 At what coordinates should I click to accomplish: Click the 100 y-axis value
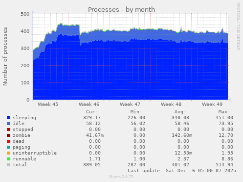25,83
